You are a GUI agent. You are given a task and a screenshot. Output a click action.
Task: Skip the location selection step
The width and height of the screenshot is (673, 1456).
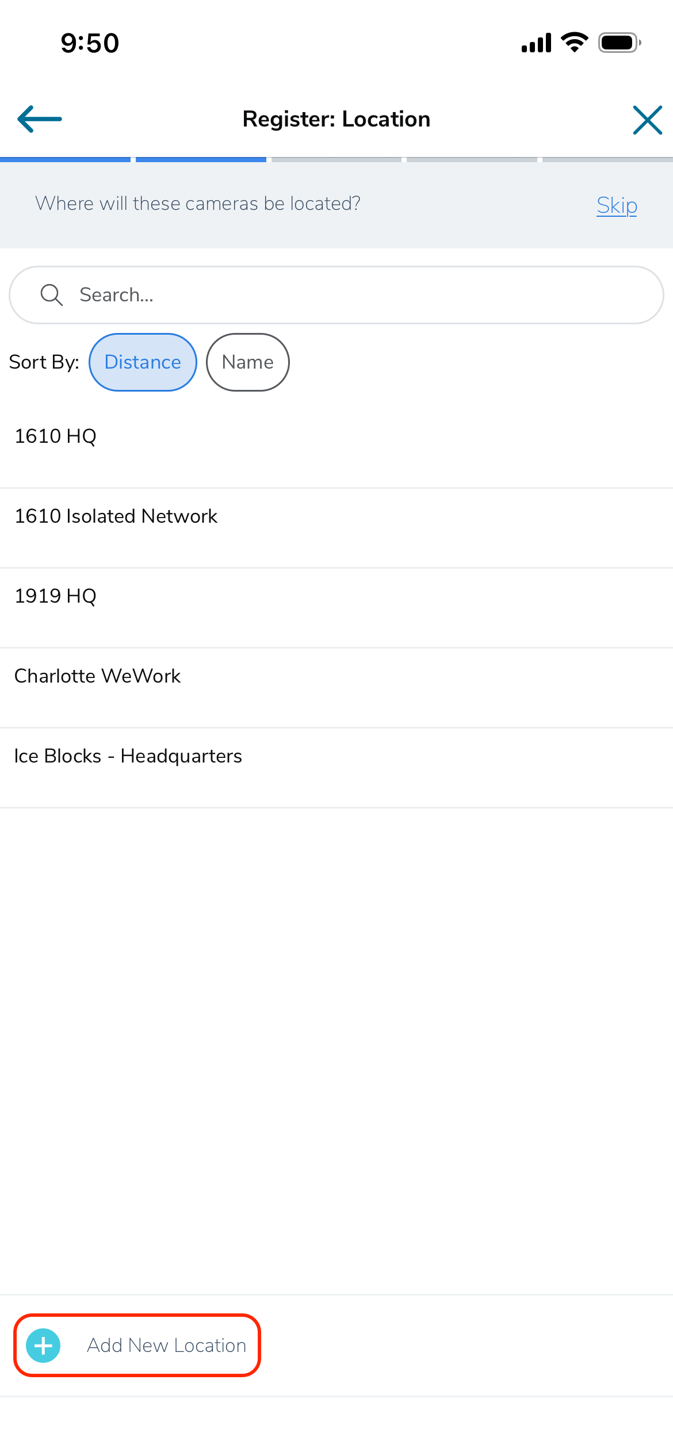pos(617,205)
